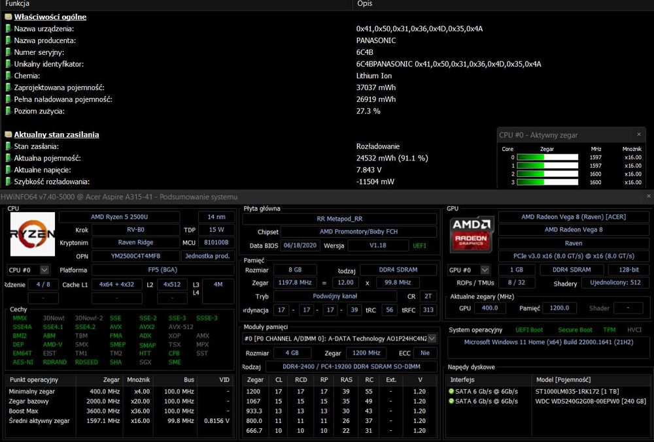The height and width of the screenshot is (442, 654).
Task: Click the Ryzen CPU logo image
Action: (x=33, y=234)
